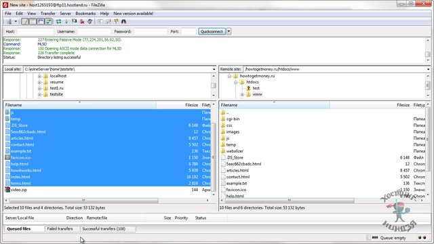Click the reconnect to server icon

click(x=90, y=21)
